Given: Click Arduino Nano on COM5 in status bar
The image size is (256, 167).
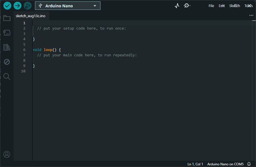Looking at the screenshot, I should 225,164.
